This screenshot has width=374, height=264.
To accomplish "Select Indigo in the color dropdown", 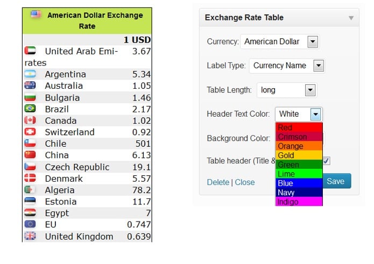I will click(x=299, y=202).
